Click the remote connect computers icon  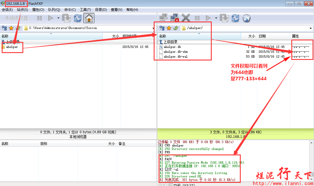[x=163, y=18]
